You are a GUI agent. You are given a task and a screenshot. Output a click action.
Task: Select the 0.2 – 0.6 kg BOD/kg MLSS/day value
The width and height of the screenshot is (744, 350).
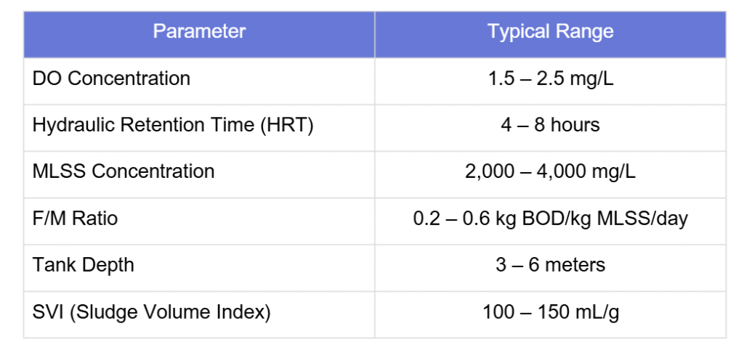point(551,219)
